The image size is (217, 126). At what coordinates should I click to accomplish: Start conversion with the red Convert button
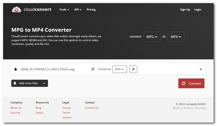tap(191, 83)
